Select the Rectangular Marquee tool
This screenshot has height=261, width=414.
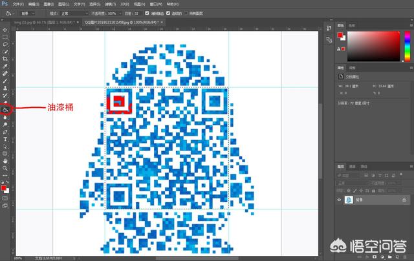point(5,37)
